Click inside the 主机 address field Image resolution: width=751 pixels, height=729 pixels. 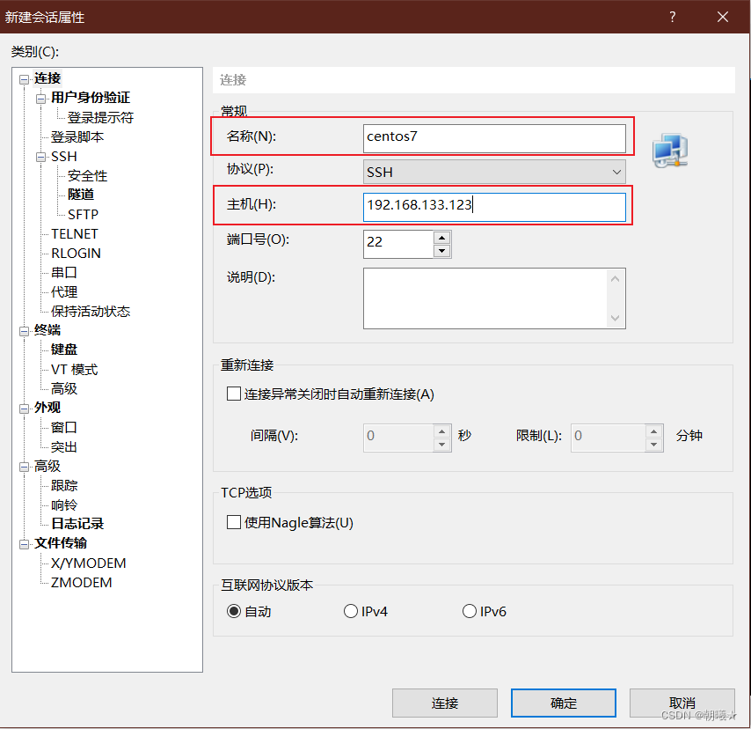coord(492,205)
